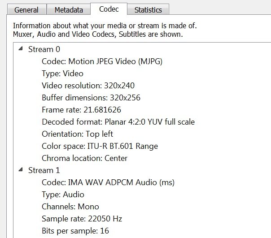The height and width of the screenshot is (238, 271).
Task: Highlight the Frame rate 21.681626 row
Action: coord(81,110)
